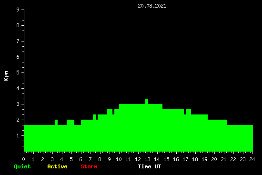
Task: Click the yellow Active legend label
Action: [57, 166]
